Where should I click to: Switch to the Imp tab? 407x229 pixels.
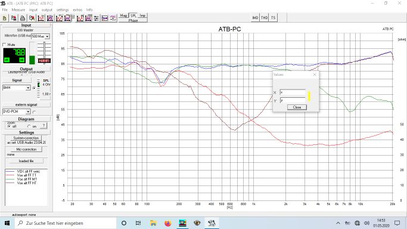click(142, 16)
